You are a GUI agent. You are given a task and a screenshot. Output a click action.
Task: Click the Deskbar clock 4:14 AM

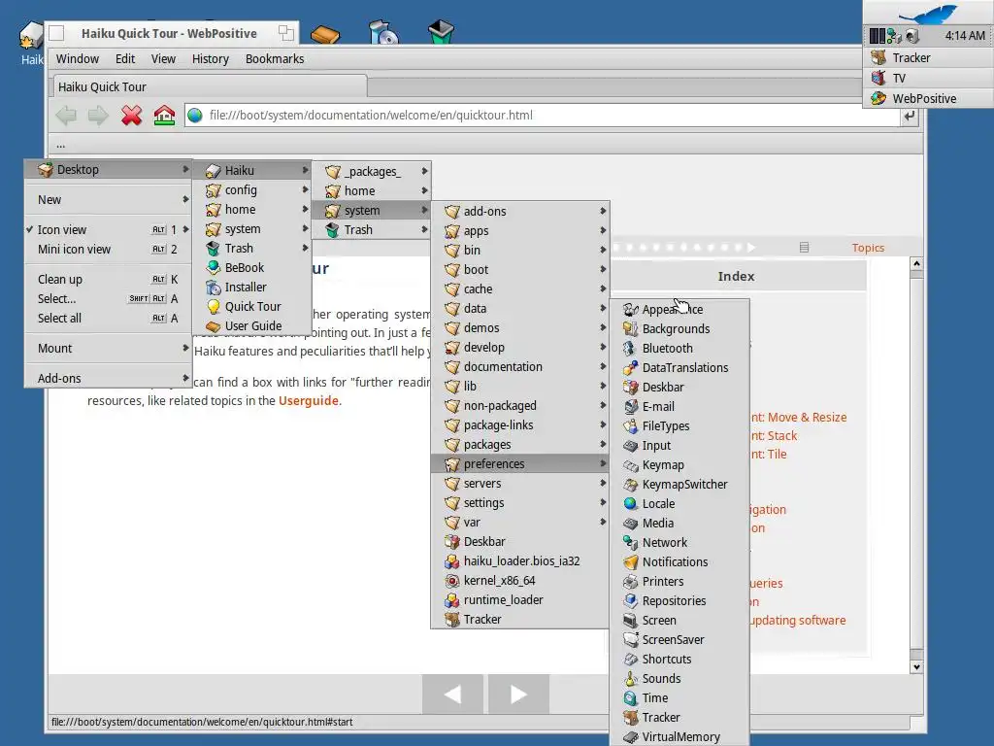965,36
